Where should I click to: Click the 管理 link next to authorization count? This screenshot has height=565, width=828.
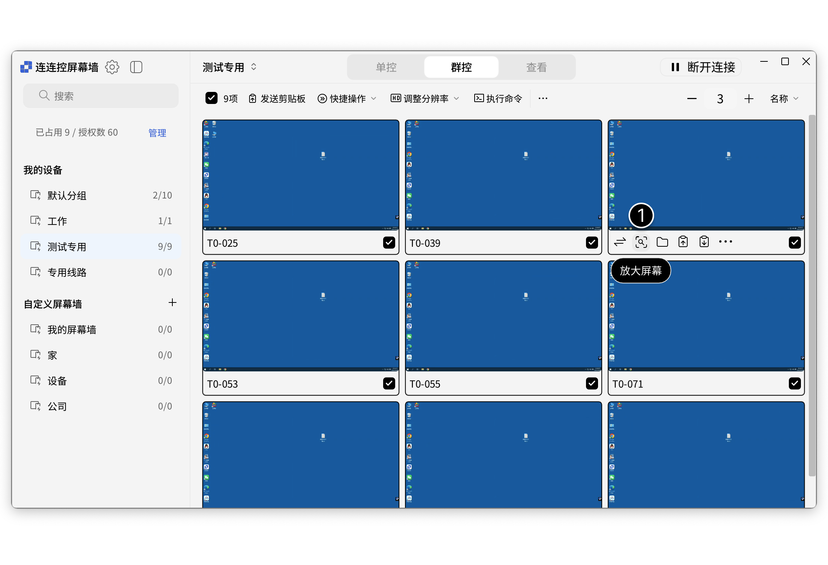click(x=157, y=132)
